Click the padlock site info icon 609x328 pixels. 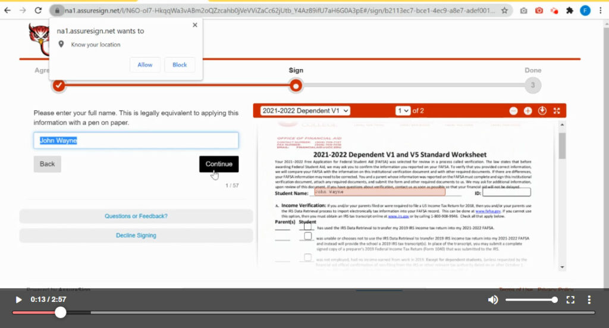(57, 11)
